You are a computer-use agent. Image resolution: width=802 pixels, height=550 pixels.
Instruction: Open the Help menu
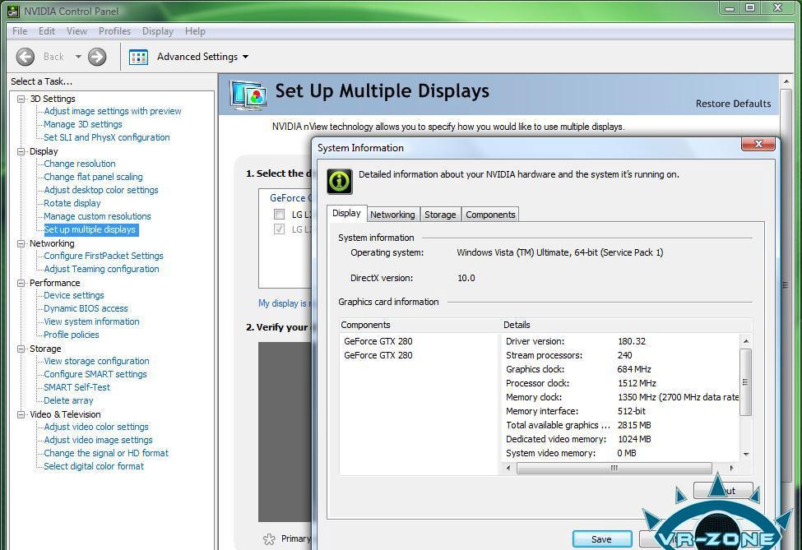click(195, 31)
